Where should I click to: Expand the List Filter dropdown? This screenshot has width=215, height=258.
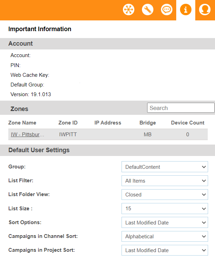165,181
